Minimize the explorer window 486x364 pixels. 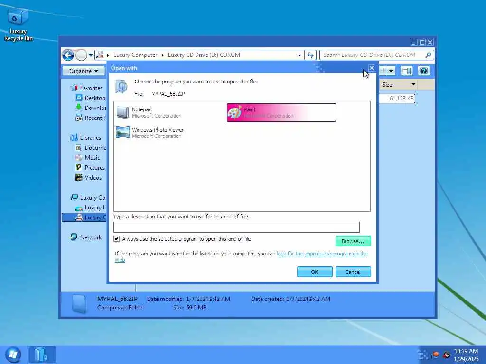point(414,42)
